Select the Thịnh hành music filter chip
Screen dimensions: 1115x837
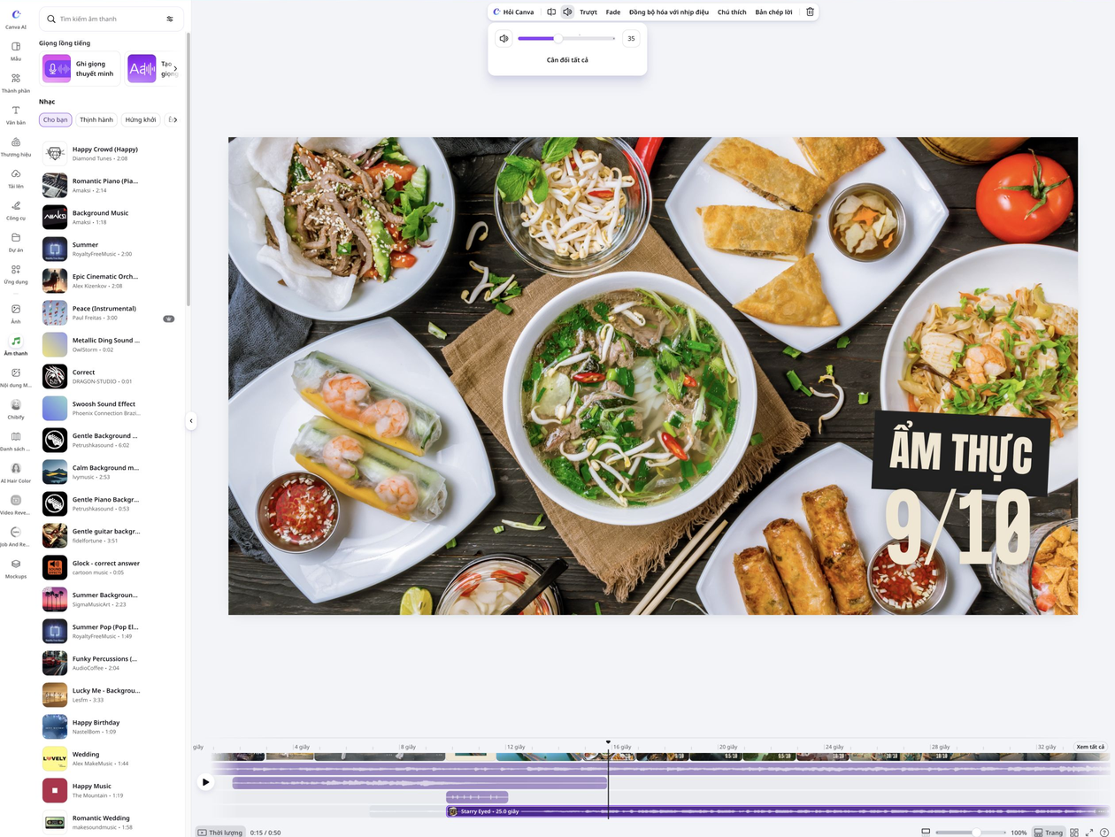pos(96,119)
